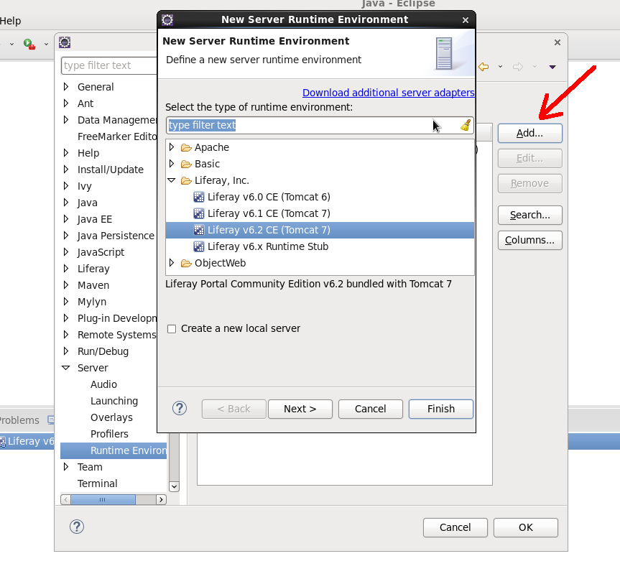This screenshot has width=620, height=574.
Task: Enable Create a new local server checkbox
Action: 172,329
